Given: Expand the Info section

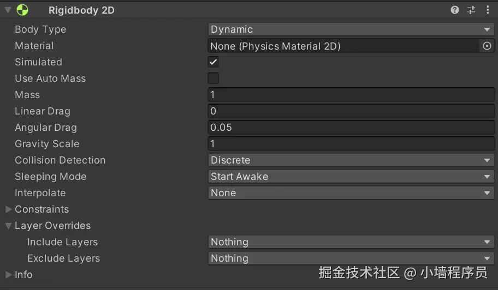Looking at the screenshot, I should click(8, 275).
